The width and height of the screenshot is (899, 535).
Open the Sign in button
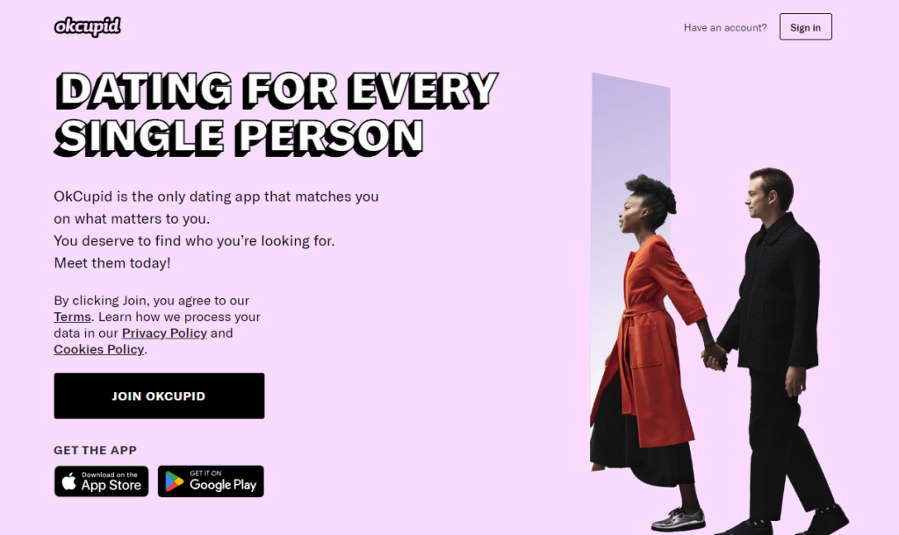click(x=805, y=27)
